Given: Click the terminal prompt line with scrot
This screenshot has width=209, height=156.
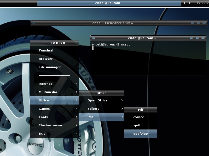Looking at the screenshot, I should tap(111, 44).
